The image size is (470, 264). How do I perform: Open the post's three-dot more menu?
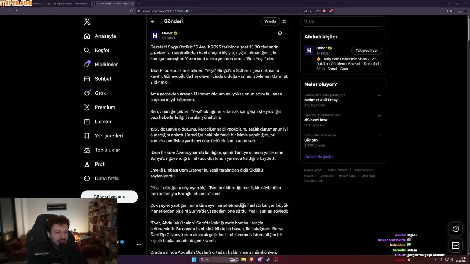pyautogui.click(x=287, y=33)
